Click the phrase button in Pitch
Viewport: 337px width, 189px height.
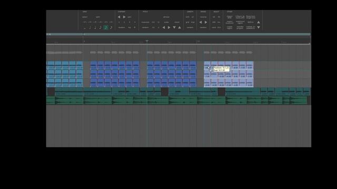click(166, 17)
